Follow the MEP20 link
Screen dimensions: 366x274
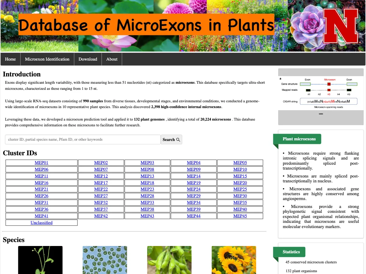[240, 183]
